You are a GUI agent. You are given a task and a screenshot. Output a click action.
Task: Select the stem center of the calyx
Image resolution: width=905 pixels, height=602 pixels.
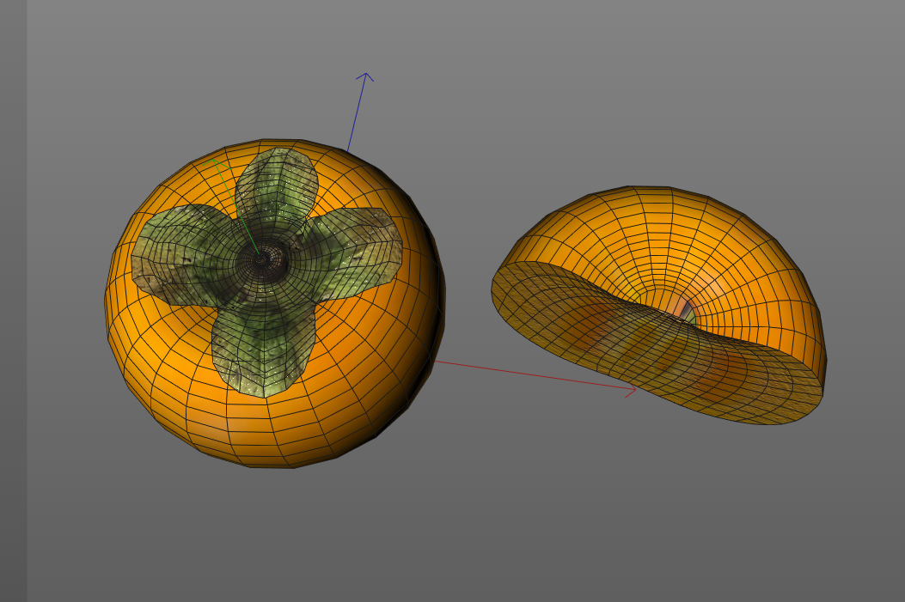click(x=263, y=258)
